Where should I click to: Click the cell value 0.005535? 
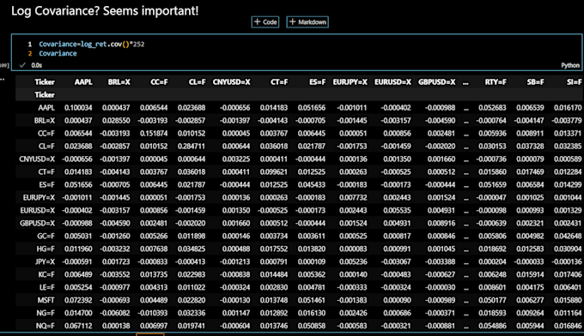pyautogui.click(x=397, y=210)
